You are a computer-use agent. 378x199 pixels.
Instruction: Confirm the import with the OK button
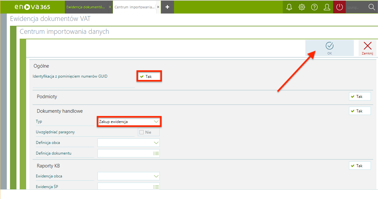tap(329, 48)
